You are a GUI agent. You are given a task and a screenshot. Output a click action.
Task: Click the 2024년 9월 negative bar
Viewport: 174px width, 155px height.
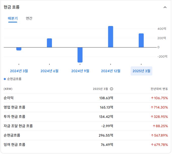pos(80,55)
